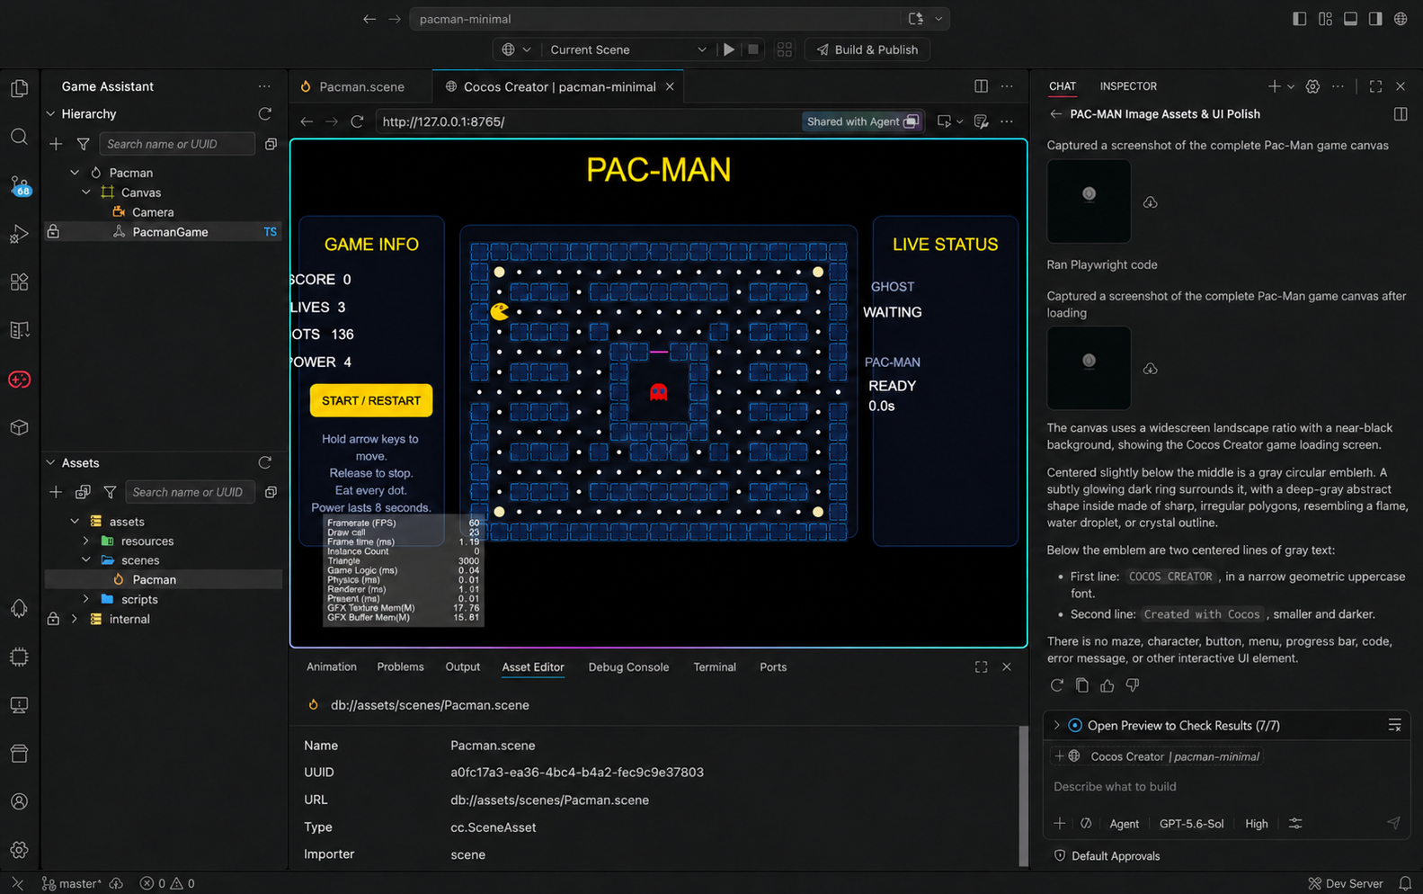Click the Build & Publish button
Image resolution: width=1423 pixels, height=894 pixels.
867,49
